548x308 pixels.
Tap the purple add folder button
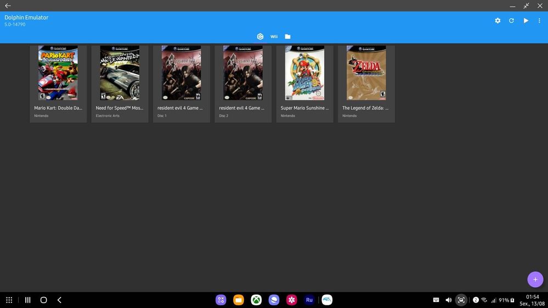click(x=535, y=280)
